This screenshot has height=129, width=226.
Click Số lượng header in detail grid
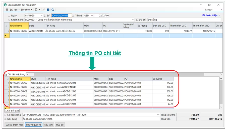(x=163, y=79)
